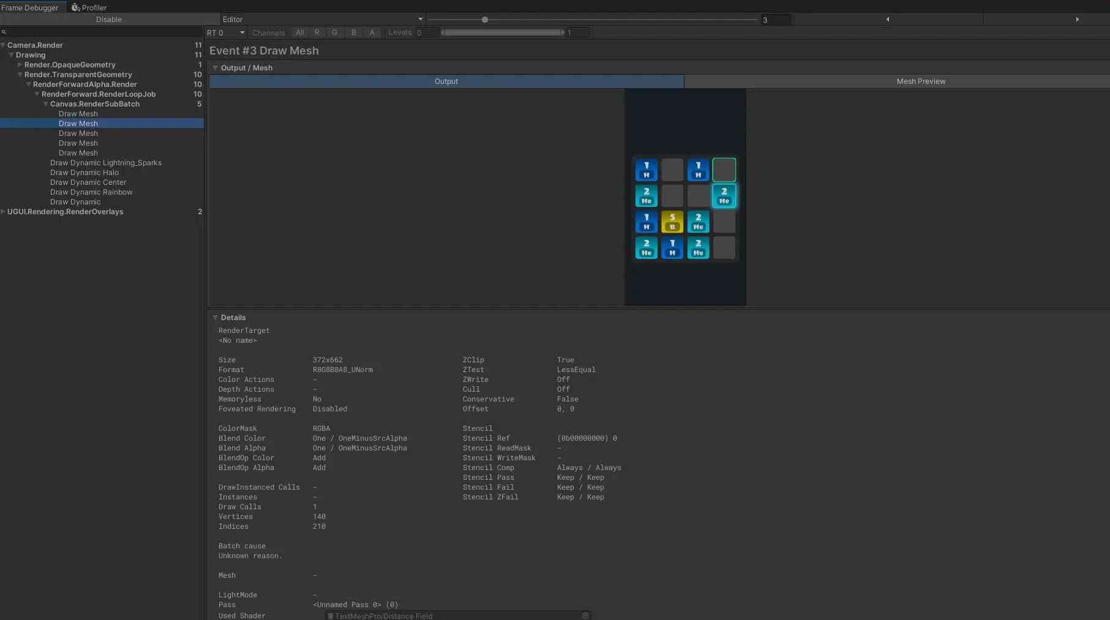Image resolution: width=1110 pixels, height=620 pixels.
Task: Adjust the Levels range slider
Action: (502, 32)
